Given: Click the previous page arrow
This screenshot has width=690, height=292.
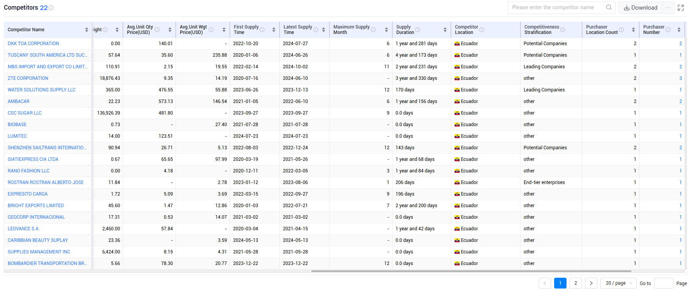Looking at the screenshot, I should (x=545, y=283).
